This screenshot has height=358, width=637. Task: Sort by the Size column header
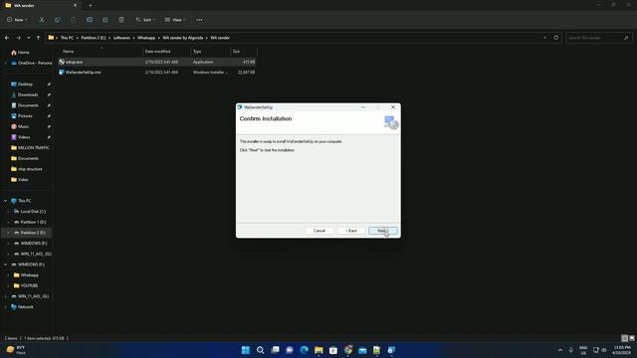236,52
